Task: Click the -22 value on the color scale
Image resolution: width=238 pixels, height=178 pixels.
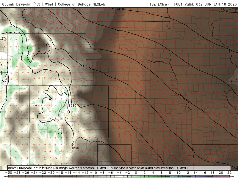Action: tap(43, 173)
